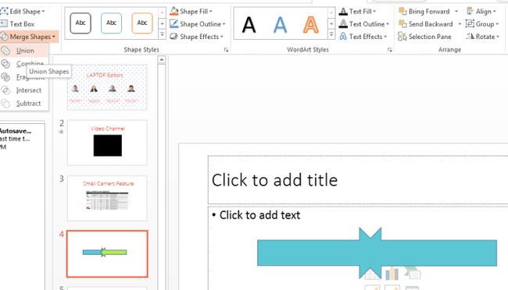Choose Combine from Merge Shapes list
This screenshot has width=508, height=290.
(x=24, y=63)
